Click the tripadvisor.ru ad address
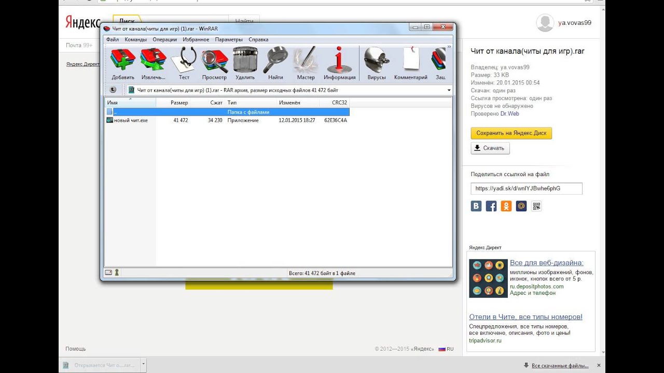 point(485,340)
